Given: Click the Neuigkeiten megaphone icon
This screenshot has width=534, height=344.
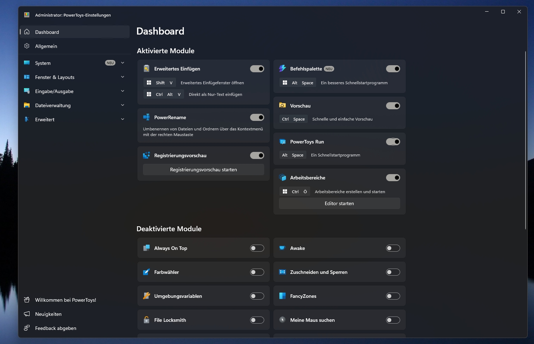Looking at the screenshot, I should coord(27,314).
